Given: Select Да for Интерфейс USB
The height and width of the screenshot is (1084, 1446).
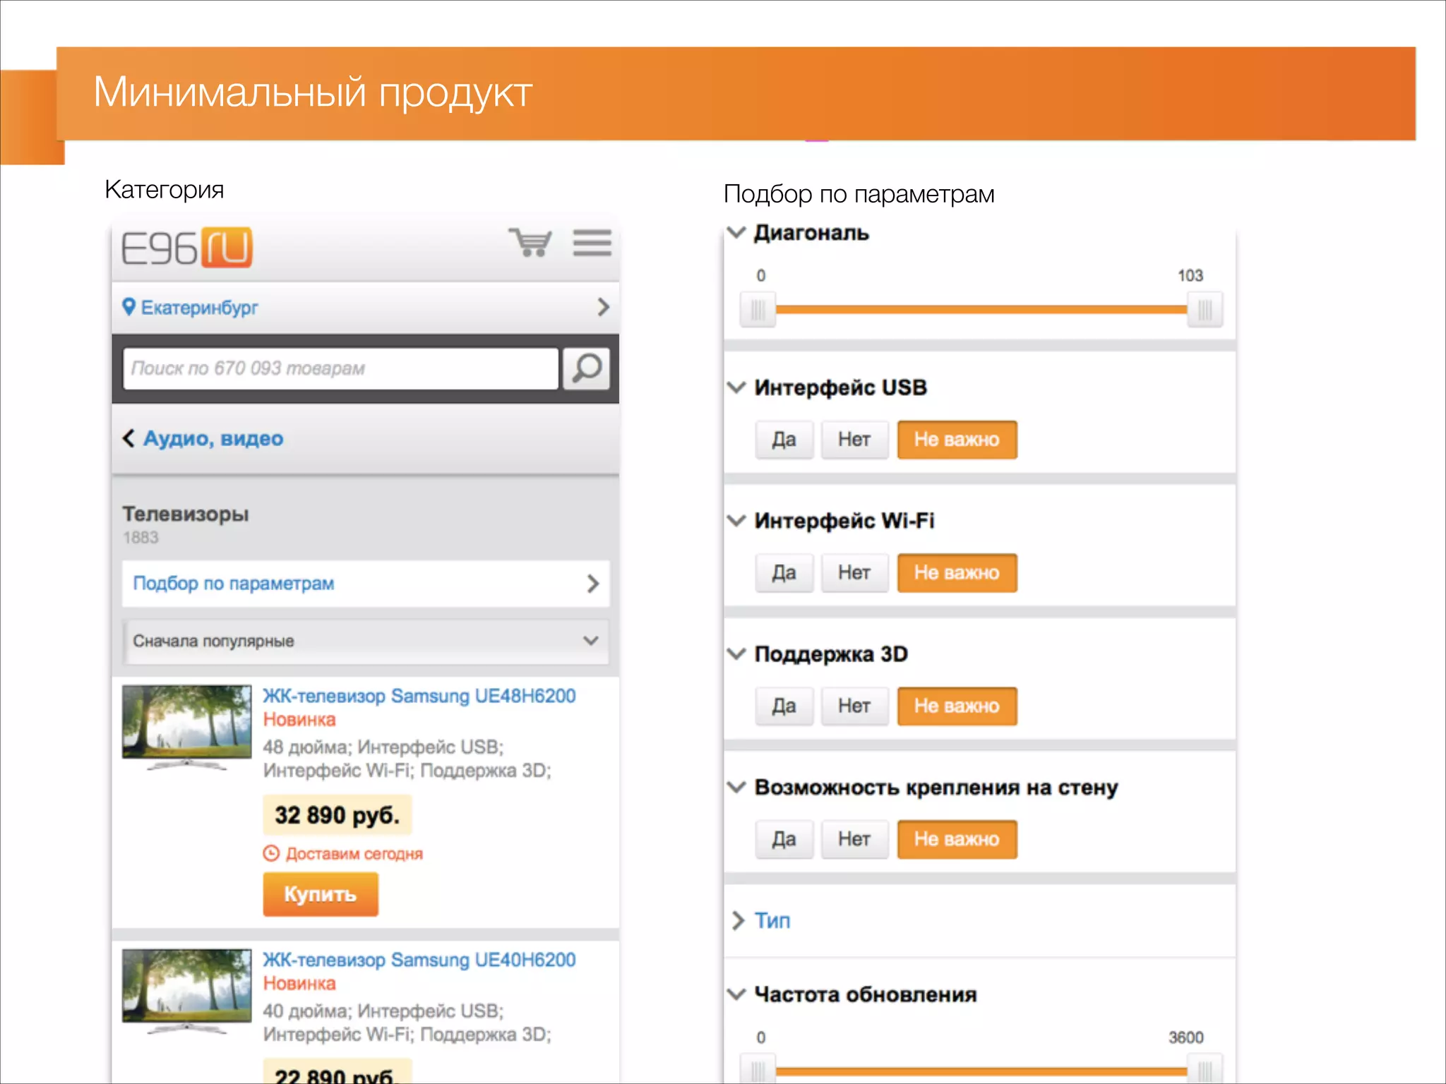Looking at the screenshot, I should click(784, 440).
